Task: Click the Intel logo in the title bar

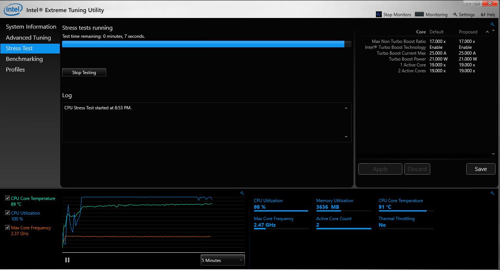Action: 12,10
